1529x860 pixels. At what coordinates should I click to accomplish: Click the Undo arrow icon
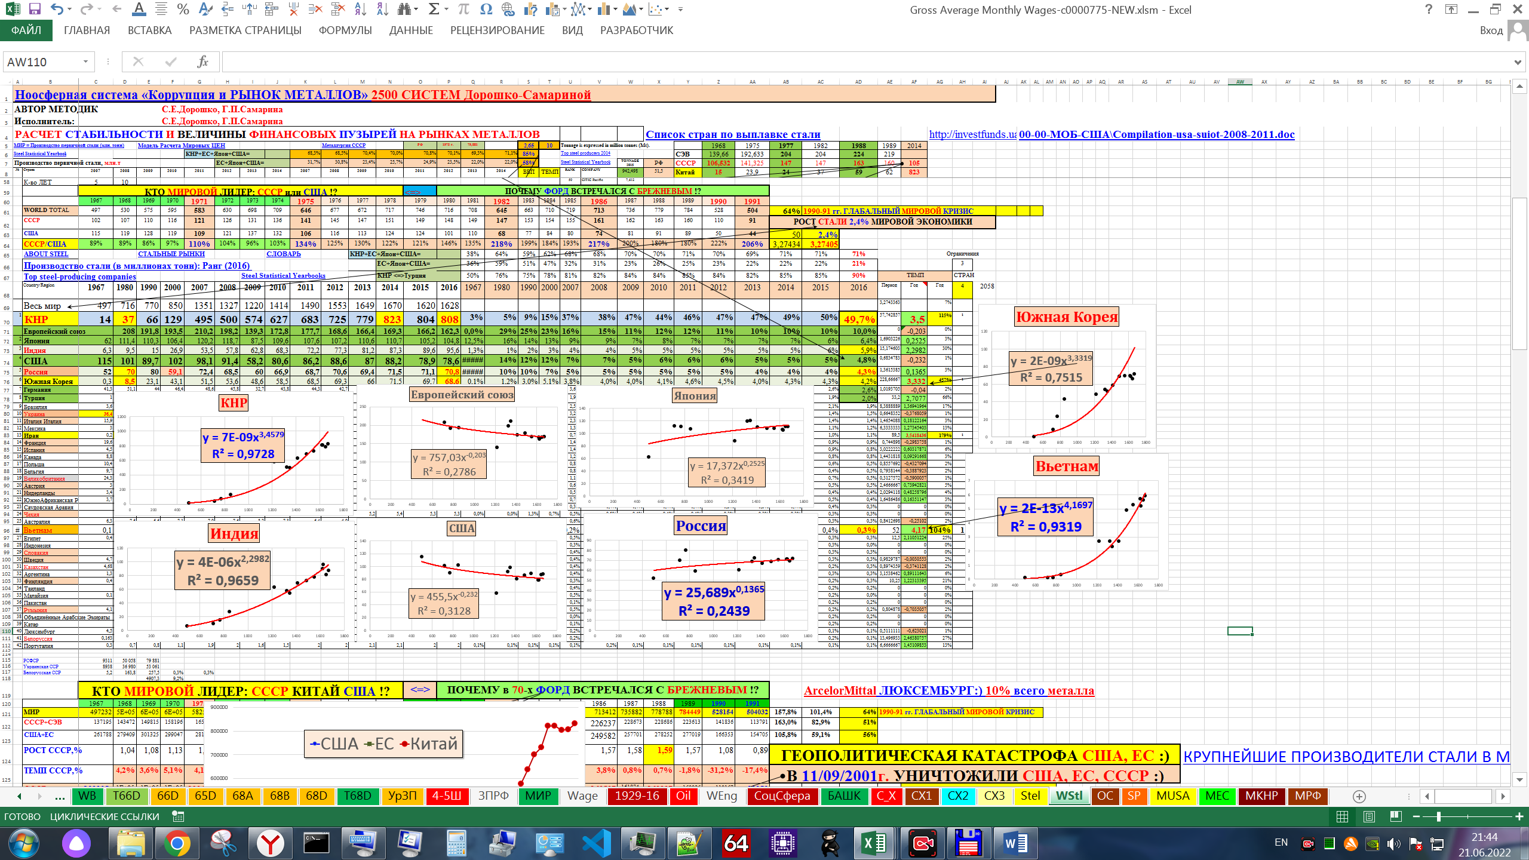[56, 9]
